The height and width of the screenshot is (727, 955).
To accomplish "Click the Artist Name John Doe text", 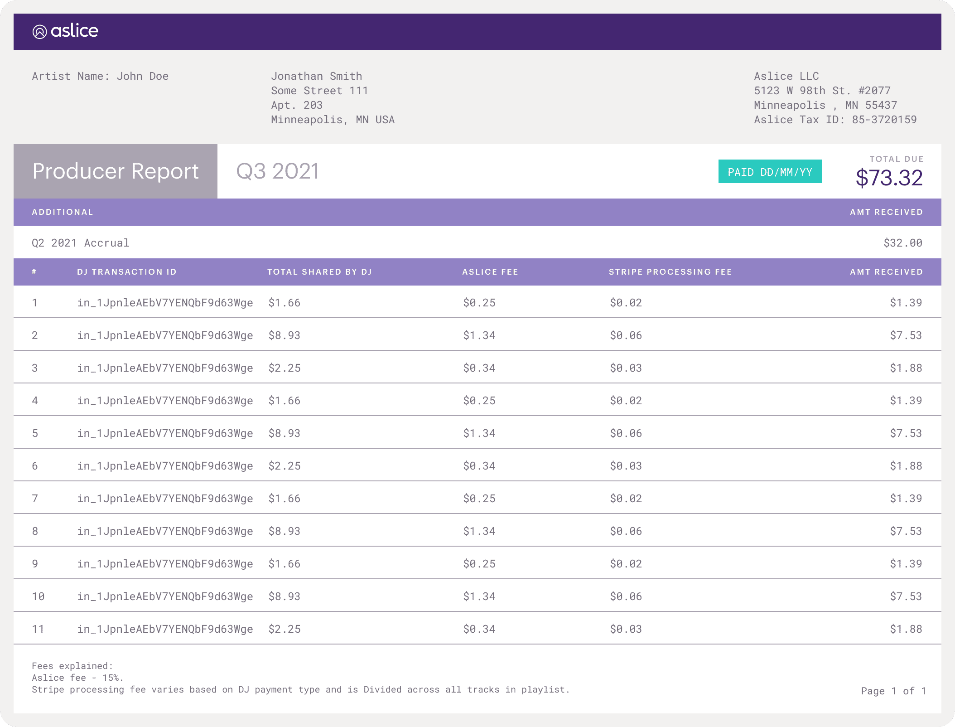I will 100,76.
